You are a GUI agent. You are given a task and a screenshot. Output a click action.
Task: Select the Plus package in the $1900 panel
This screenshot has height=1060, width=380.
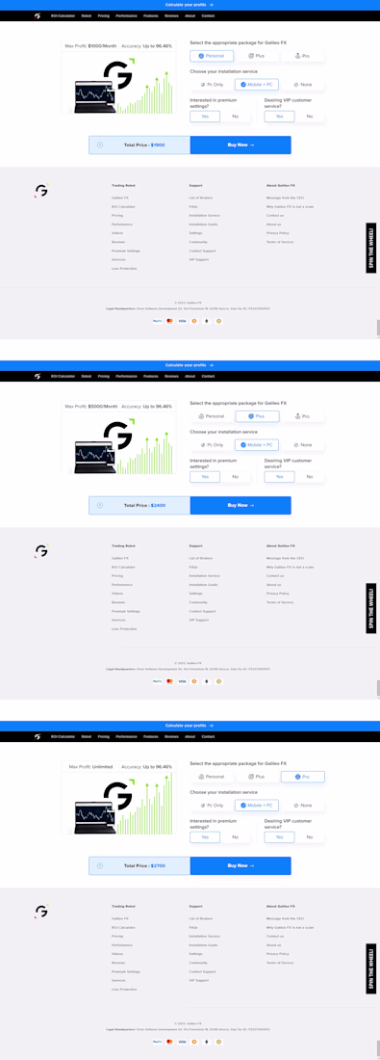pyautogui.click(x=257, y=56)
